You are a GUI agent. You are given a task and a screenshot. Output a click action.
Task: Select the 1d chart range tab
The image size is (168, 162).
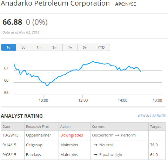[x=8, y=47]
